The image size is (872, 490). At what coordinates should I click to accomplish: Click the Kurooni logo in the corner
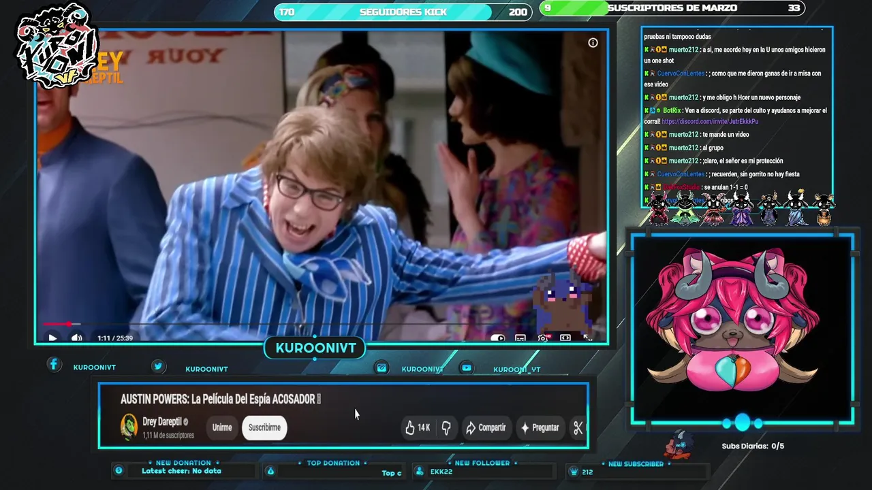click(57, 46)
